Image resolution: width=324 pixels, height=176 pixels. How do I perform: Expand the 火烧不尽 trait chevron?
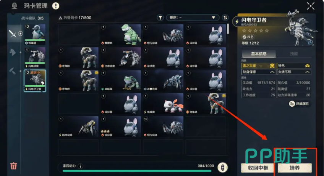(307, 72)
